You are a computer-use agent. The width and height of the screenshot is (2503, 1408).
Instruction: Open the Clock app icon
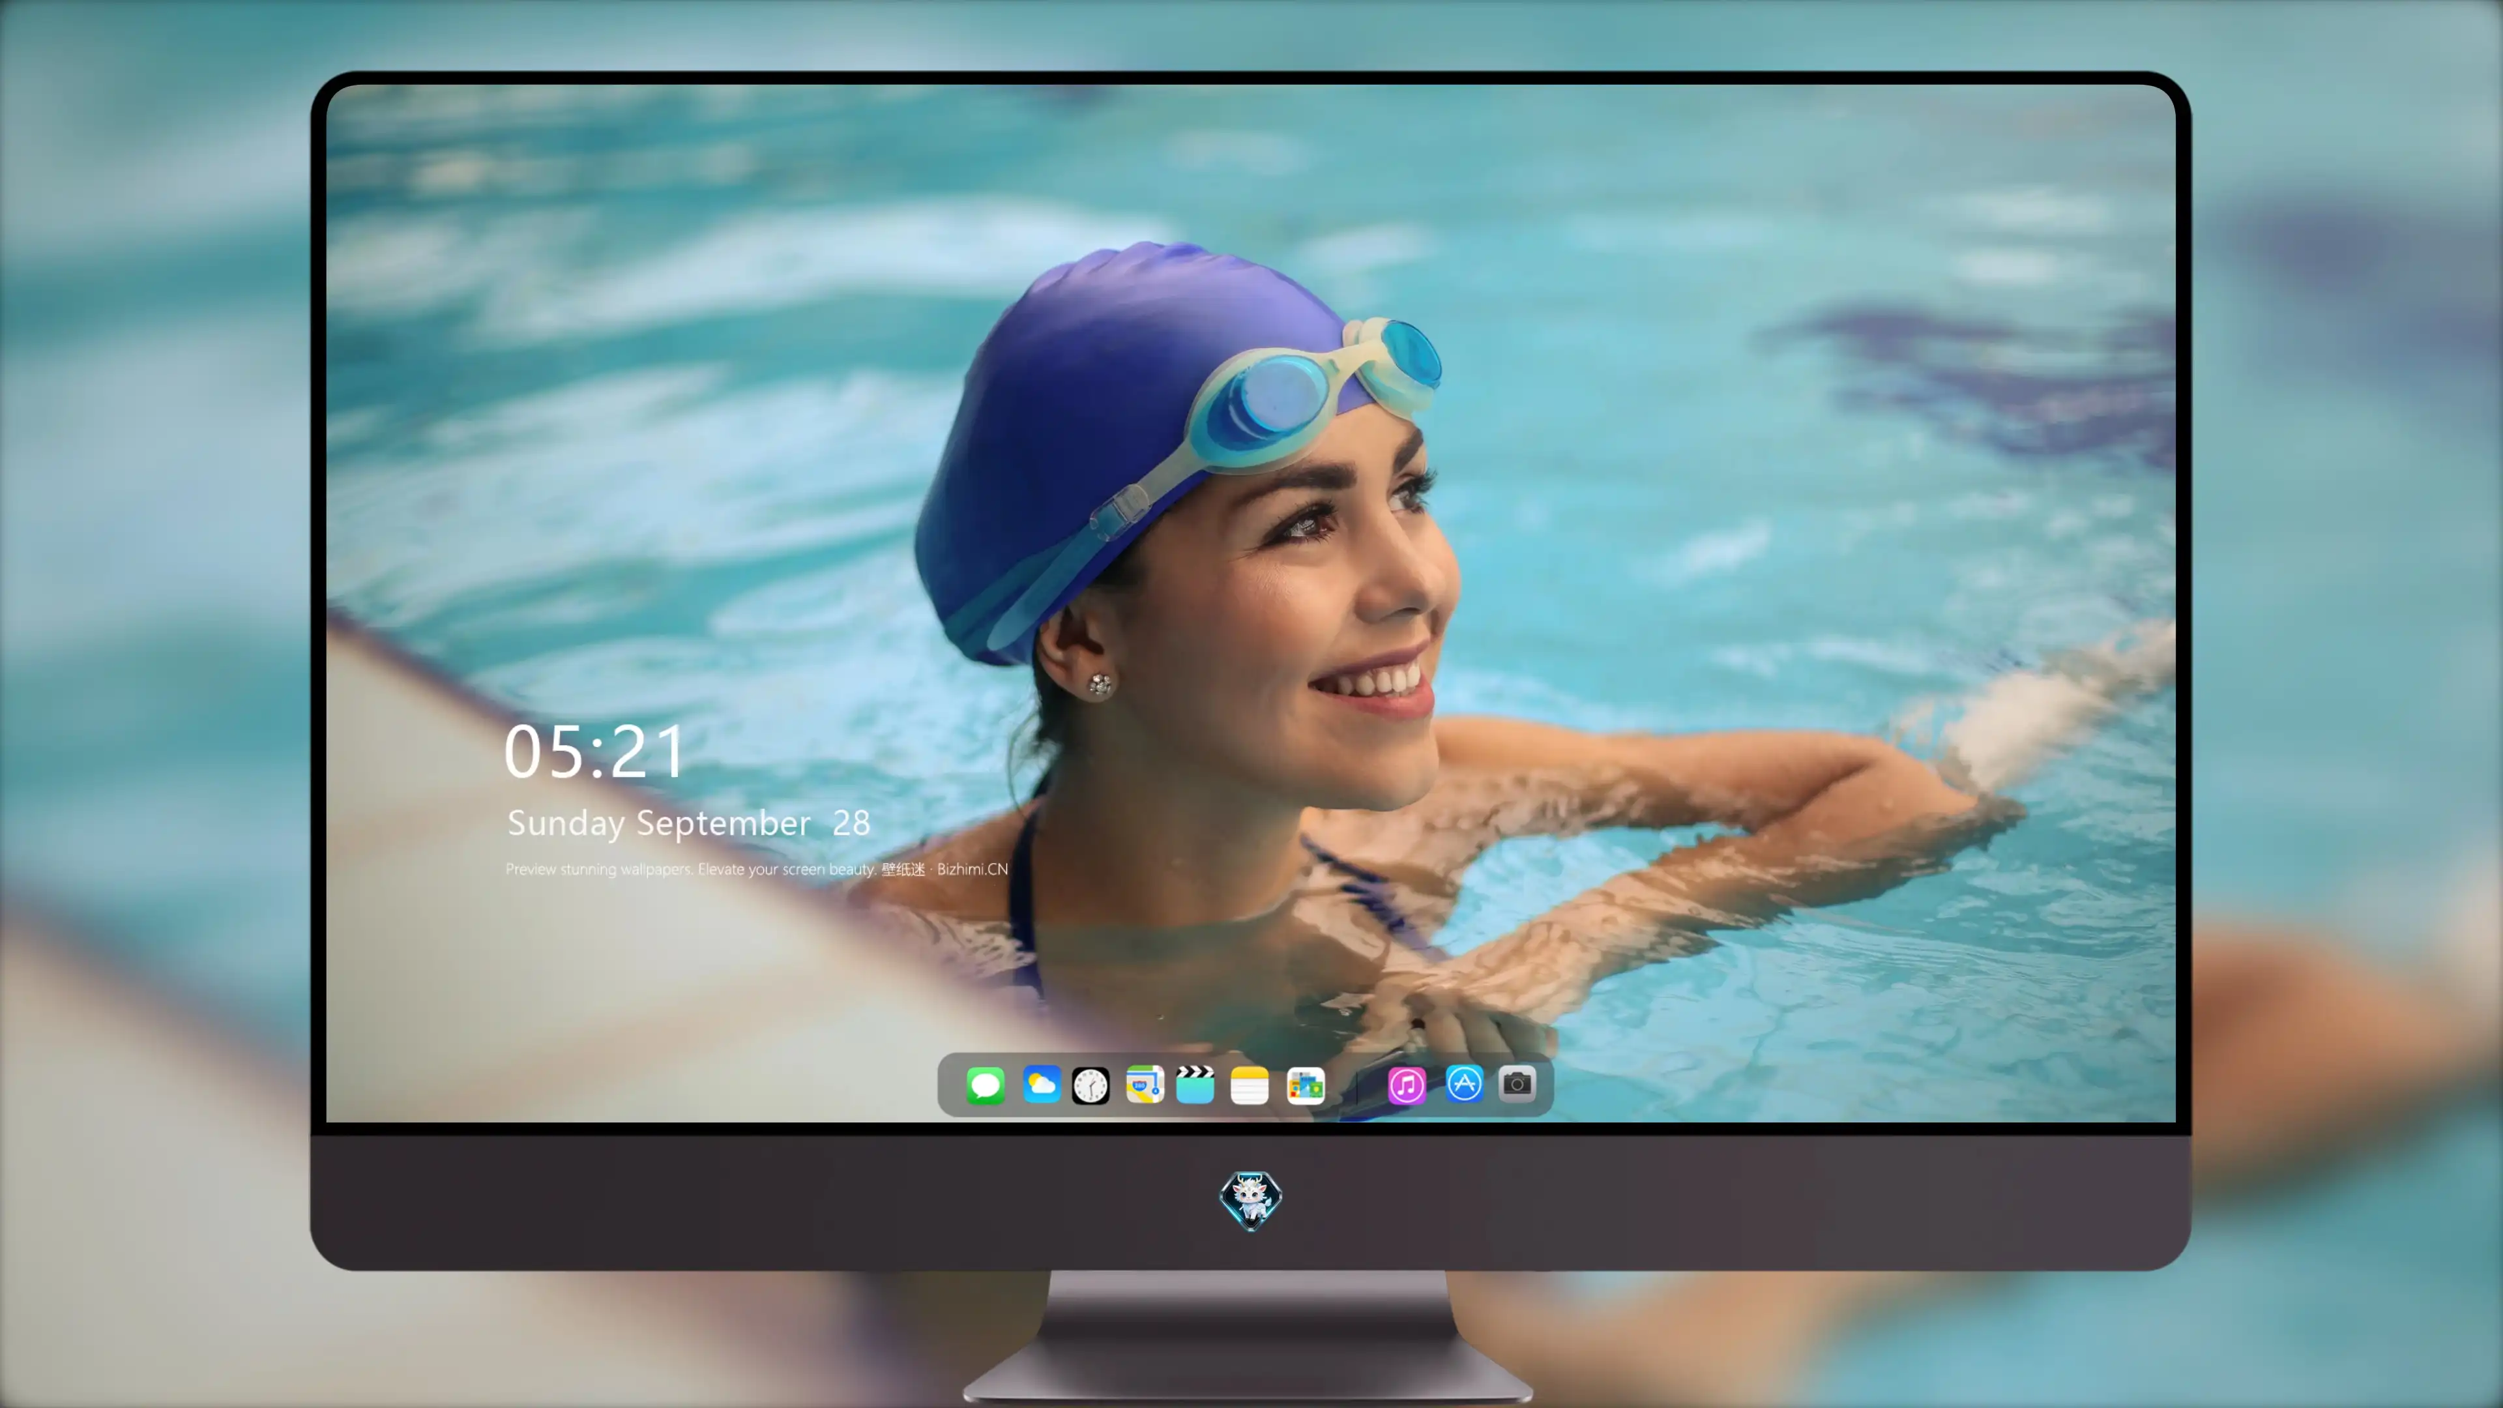pos(1090,1085)
